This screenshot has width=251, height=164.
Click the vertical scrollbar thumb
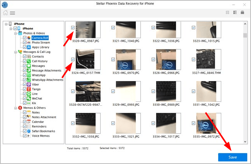pyautogui.click(x=245, y=35)
